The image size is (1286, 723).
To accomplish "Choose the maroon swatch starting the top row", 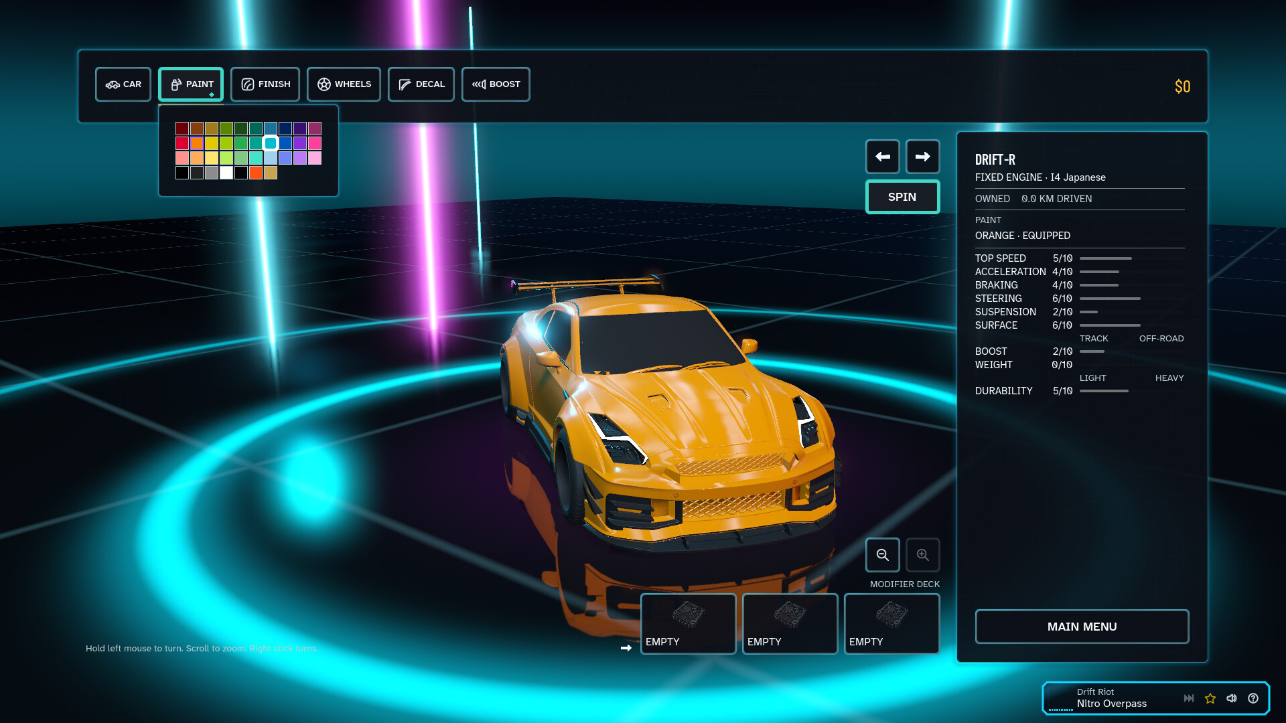I will [182, 129].
